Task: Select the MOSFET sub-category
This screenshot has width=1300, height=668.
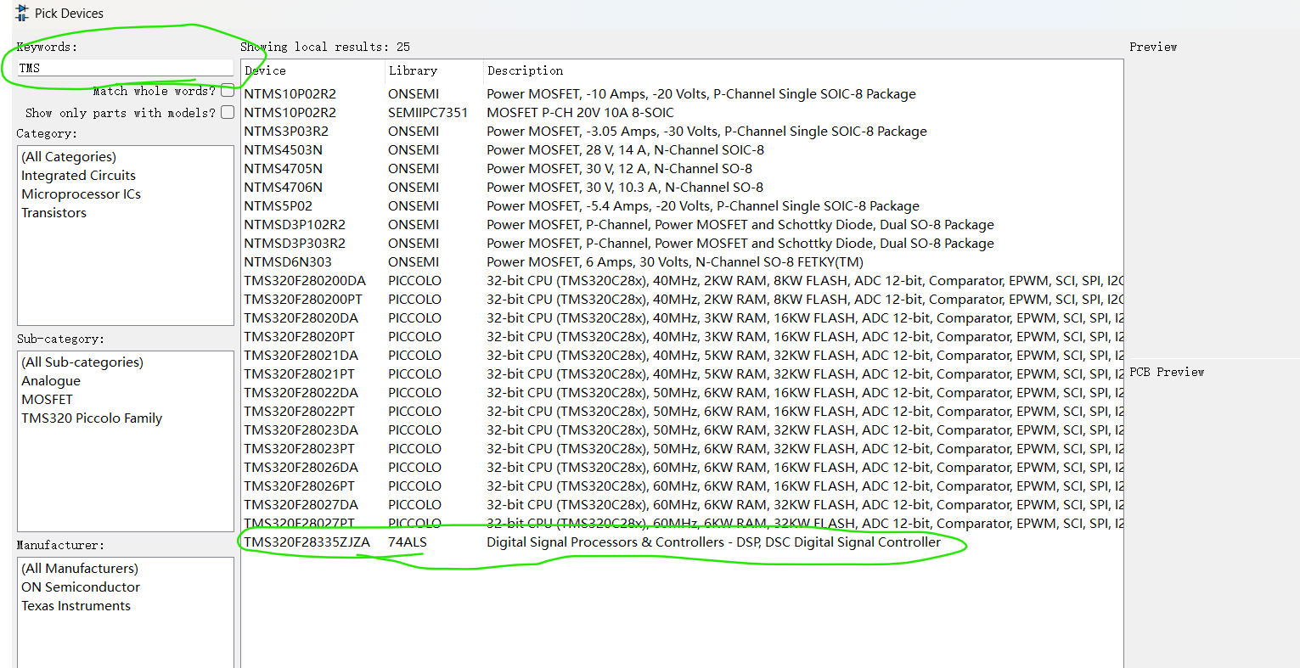Action: 47,400
